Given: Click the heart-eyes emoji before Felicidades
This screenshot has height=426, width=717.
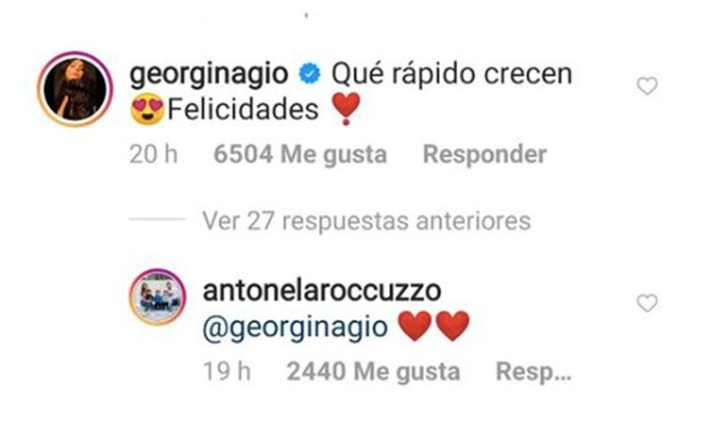Looking at the screenshot, I should click(147, 109).
